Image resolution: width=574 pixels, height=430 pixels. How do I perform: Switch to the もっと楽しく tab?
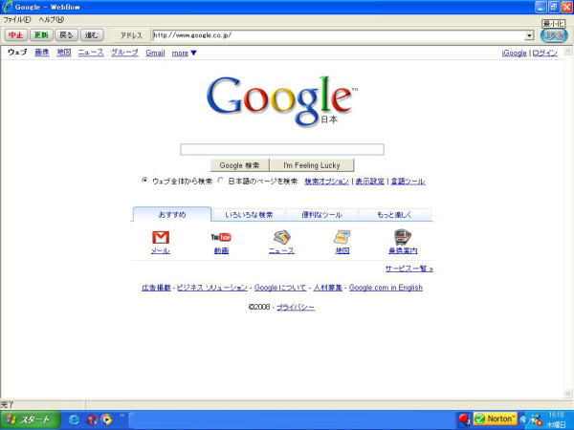pyautogui.click(x=394, y=215)
